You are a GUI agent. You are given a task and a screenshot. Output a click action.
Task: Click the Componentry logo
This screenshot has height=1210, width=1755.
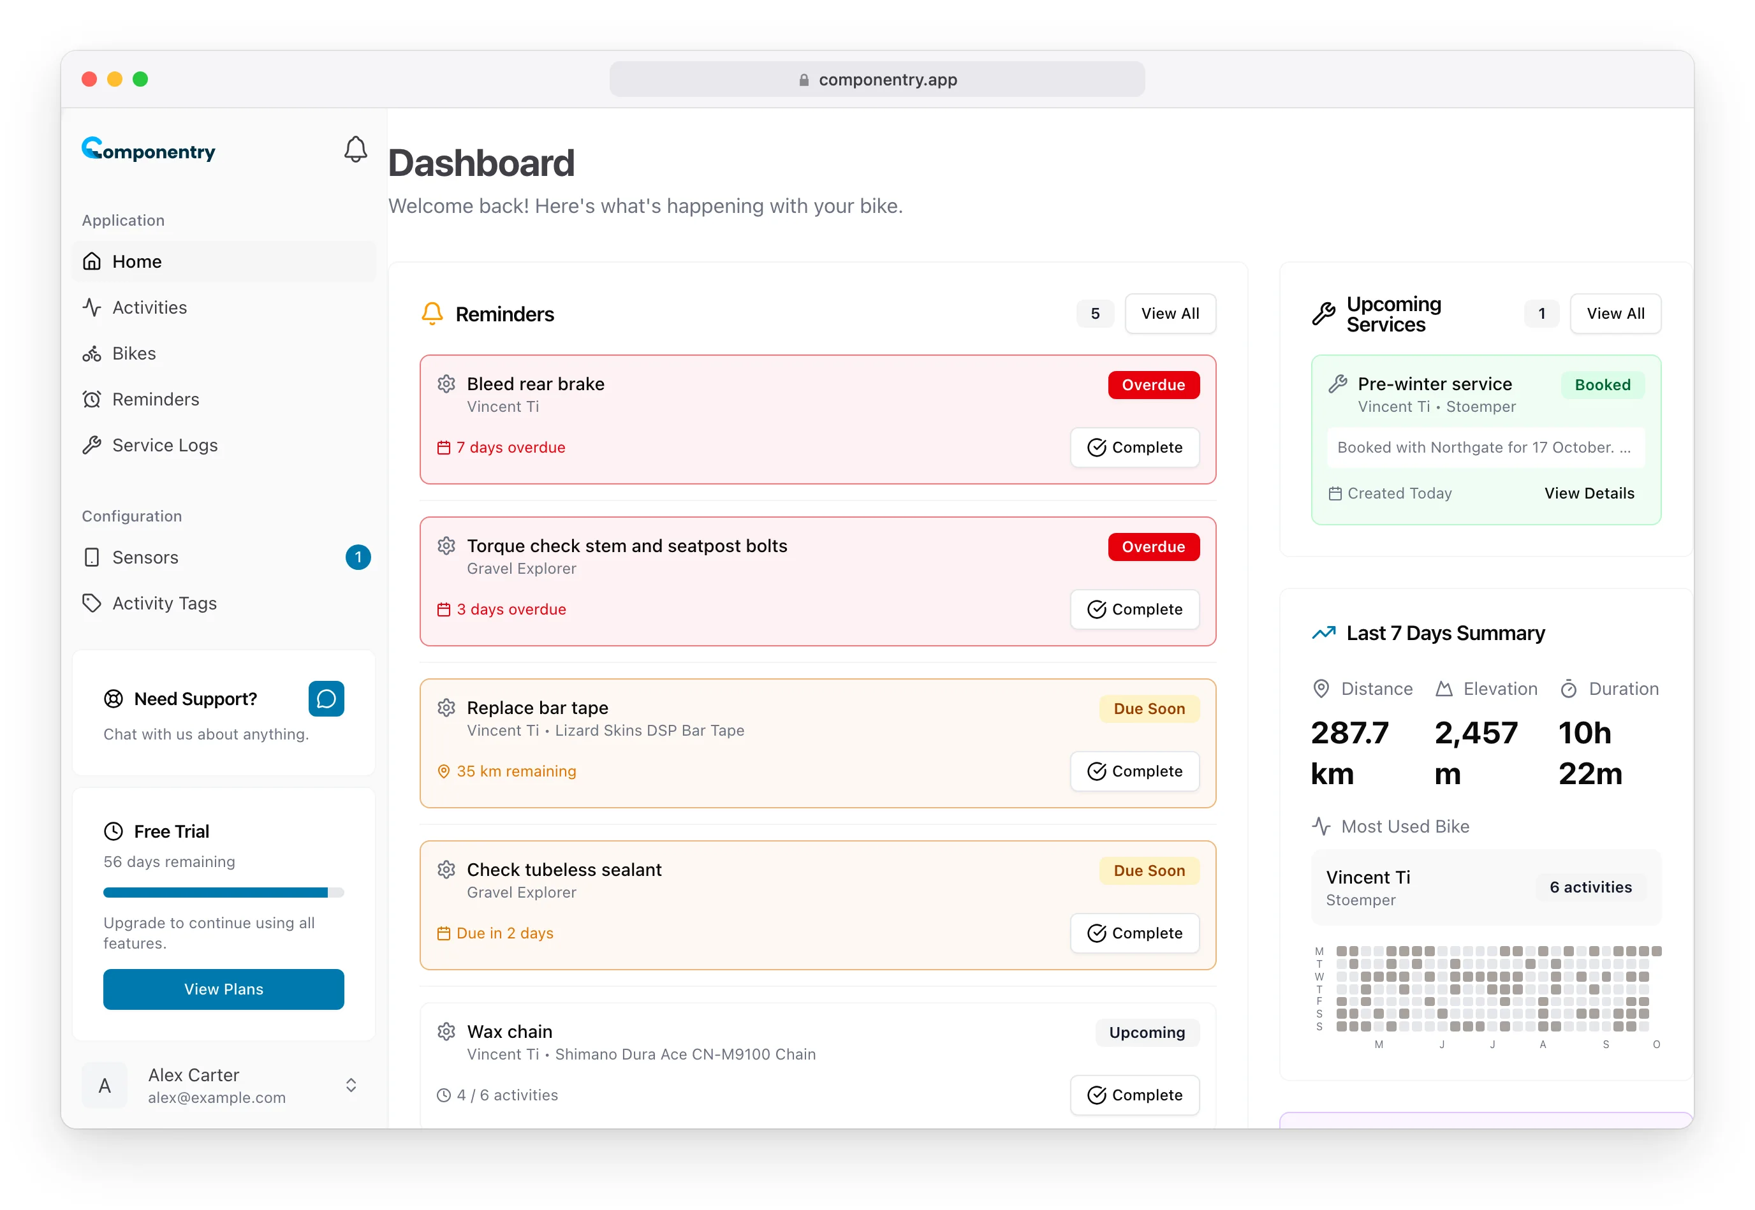click(x=149, y=149)
